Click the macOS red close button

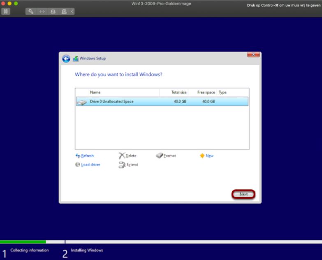point(3,3)
